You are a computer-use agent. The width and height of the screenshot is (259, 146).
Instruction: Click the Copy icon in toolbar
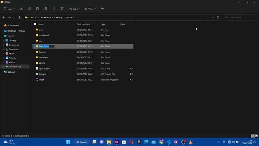click(x=30, y=9)
